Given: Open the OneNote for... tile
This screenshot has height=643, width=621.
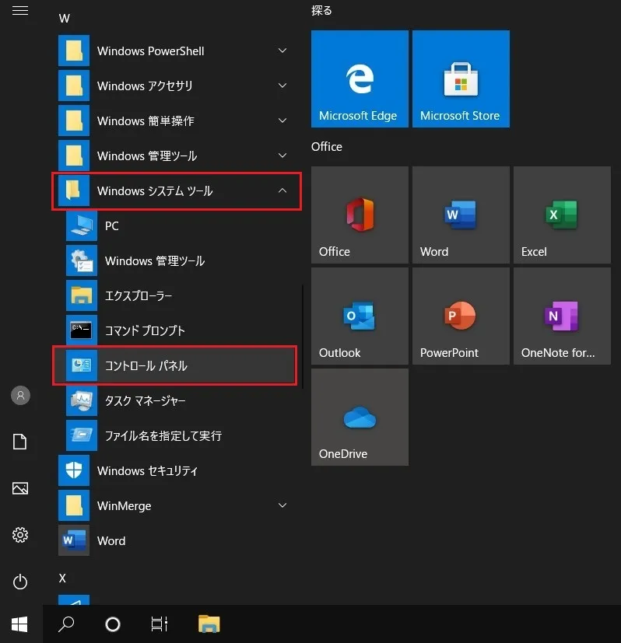Looking at the screenshot, I should [562, 316].
